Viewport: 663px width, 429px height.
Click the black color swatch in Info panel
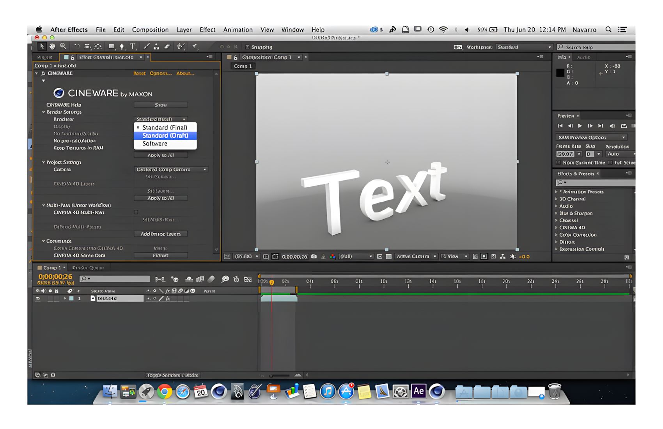[560, 73]
